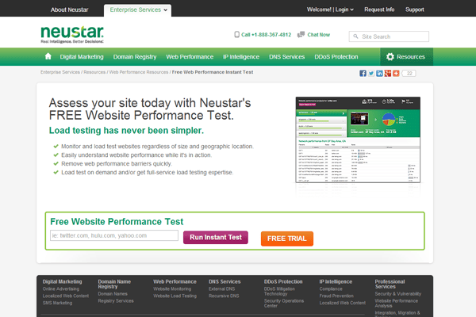The width and height of the screenshot is (476, 317).
Task: Click footer Web Performance heading
Action: (x=175, y=281)
